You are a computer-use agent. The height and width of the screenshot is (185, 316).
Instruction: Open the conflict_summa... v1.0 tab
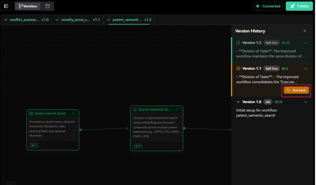point(26,20)
